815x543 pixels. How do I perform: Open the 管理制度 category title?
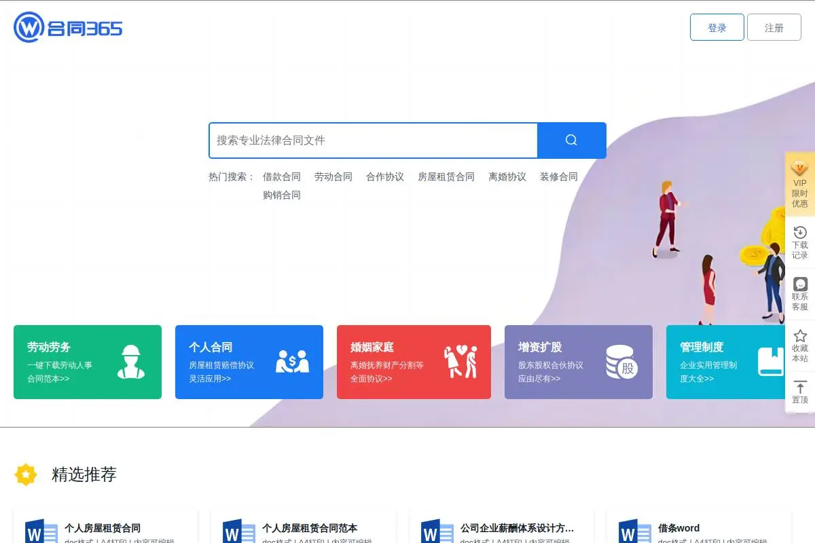click(702, 347)
